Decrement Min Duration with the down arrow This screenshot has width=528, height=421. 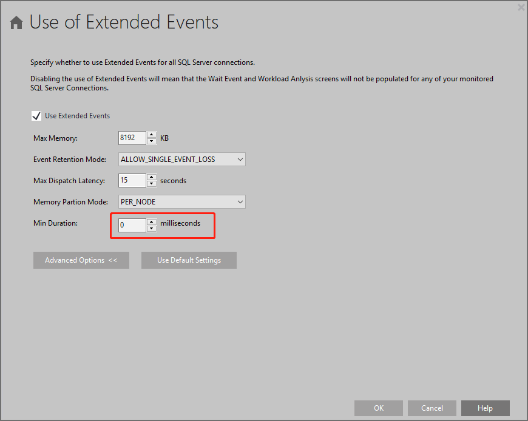152,229
